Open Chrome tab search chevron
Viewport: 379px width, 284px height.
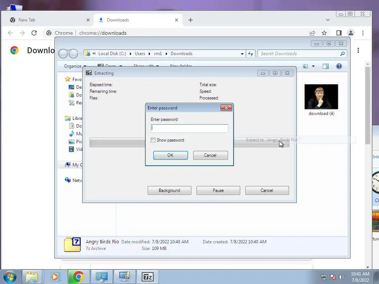tap(328, 20)
